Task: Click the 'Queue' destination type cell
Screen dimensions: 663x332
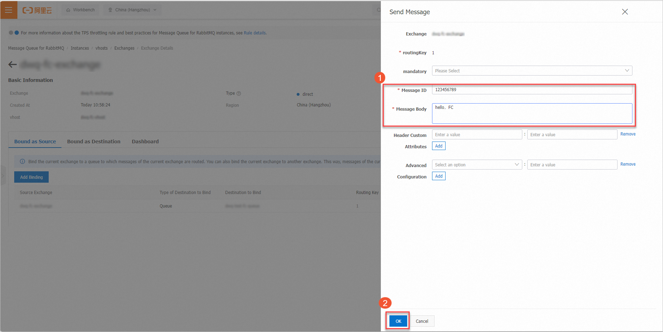Action: coord(166,206)
